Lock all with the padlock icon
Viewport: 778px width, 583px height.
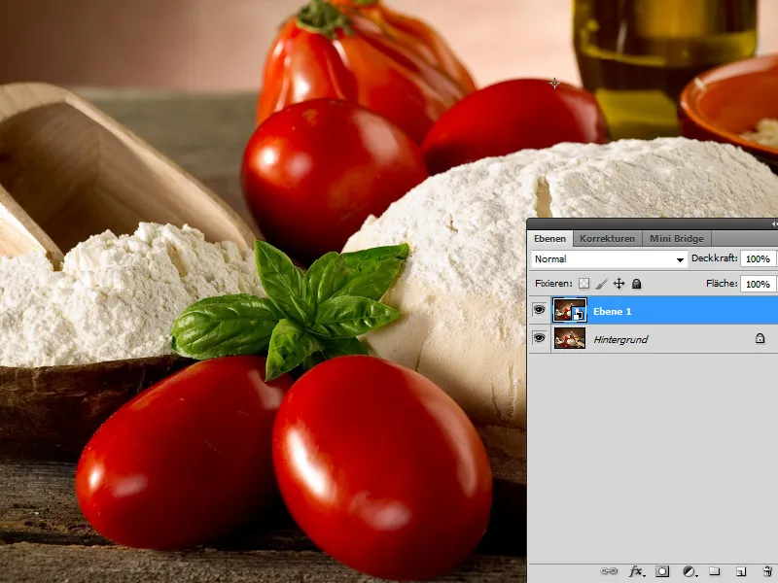637,284
